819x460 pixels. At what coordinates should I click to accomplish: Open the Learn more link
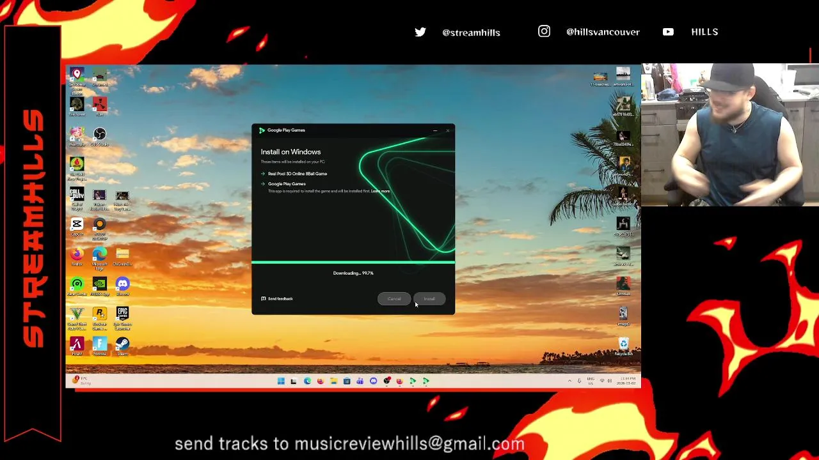[x=380, y=191]
